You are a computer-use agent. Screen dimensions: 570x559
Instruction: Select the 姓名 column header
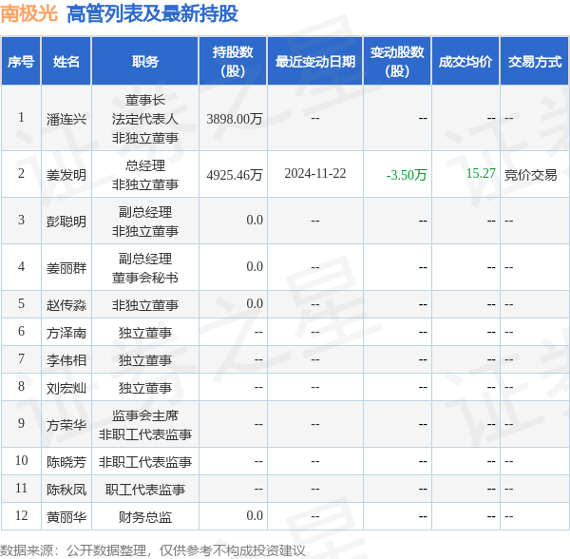click(66, 62)
